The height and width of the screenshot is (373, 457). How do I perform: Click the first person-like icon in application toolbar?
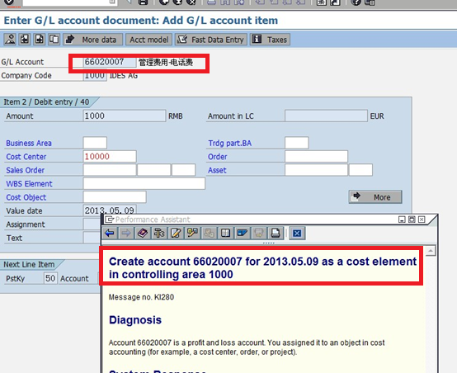click(x=10, y=40)
